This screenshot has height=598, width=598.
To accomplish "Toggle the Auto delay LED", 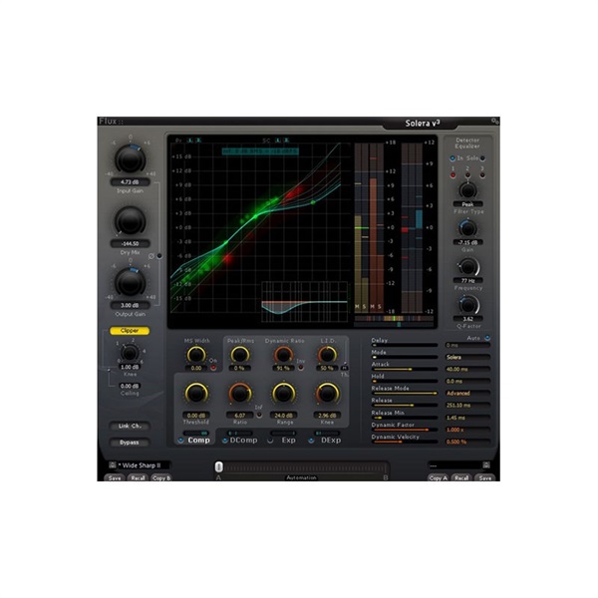I will pos(487,338).
